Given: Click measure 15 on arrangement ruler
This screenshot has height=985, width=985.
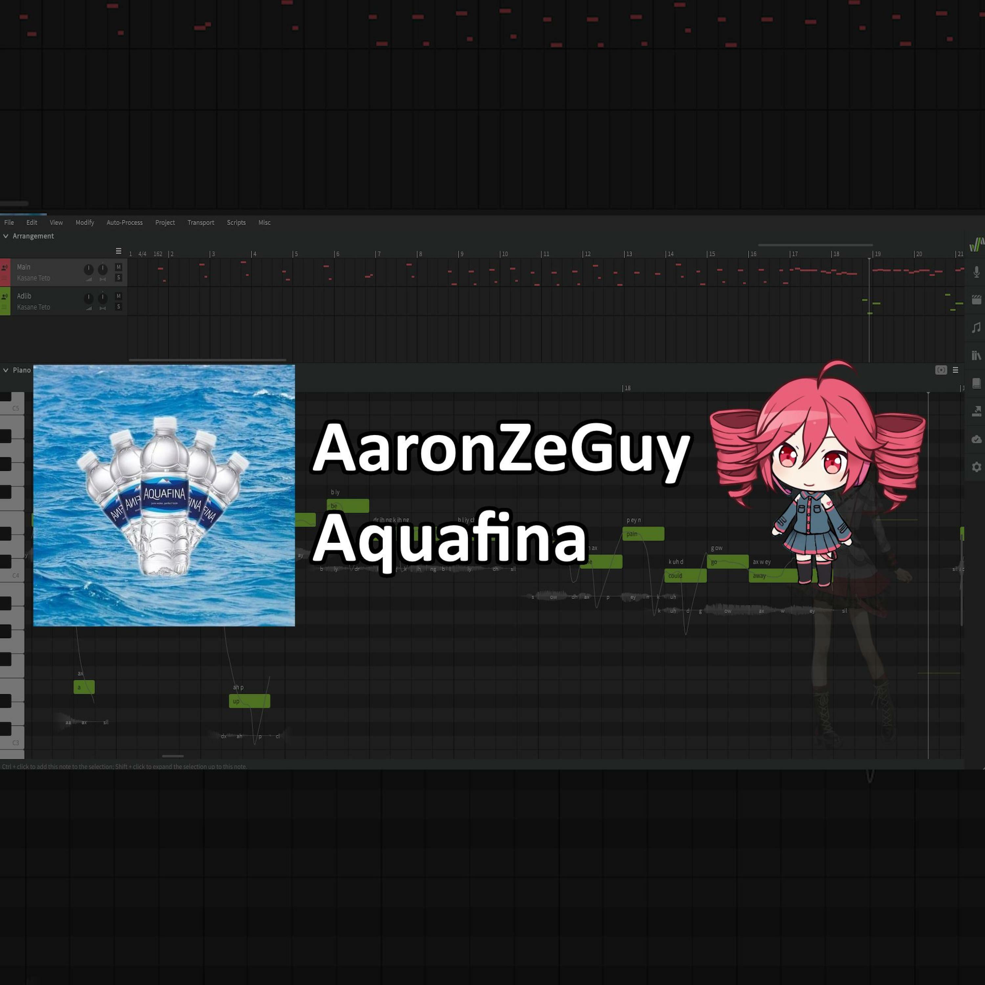Looking at the screenshot, I should tap(711, 254).
